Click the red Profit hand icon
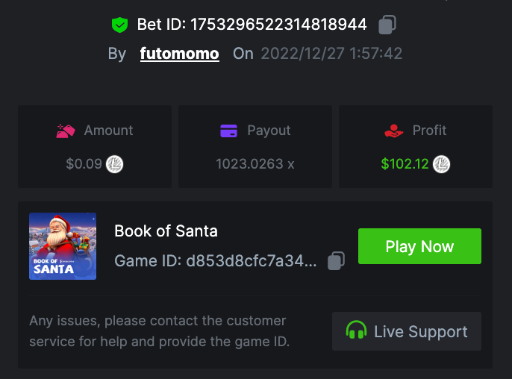The height and width of the screenshot is (379, 512). pos(394,131)
